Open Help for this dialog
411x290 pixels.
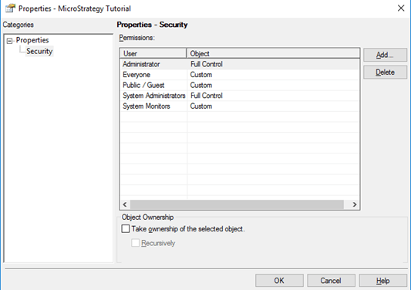(x=383, y=281)
